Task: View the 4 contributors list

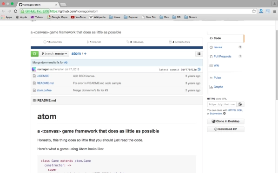Action: click(x=179, y=42)
